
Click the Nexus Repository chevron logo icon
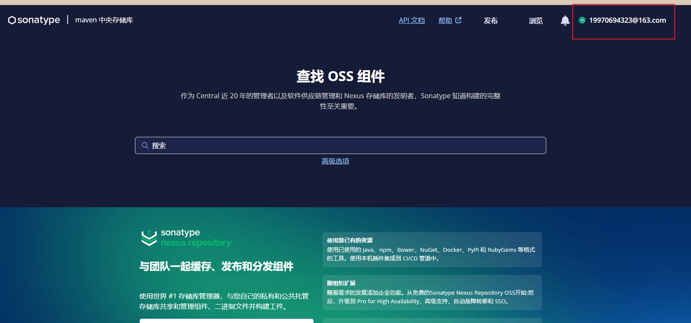[149, 238]
